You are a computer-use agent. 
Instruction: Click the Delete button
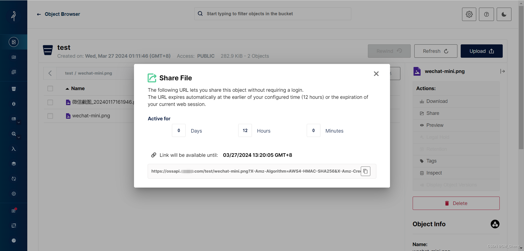456,203
